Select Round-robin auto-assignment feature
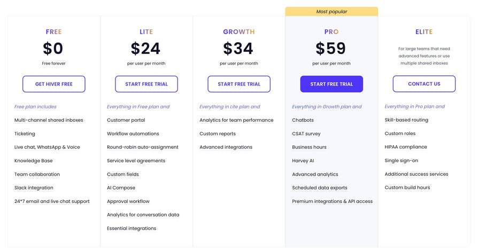 (x=142, y=147)
